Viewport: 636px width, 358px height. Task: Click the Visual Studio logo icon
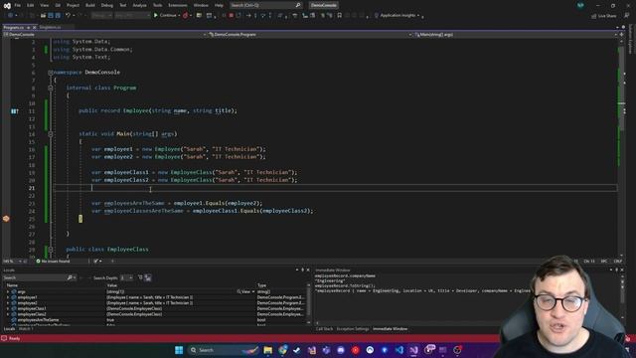coord(7,5)
